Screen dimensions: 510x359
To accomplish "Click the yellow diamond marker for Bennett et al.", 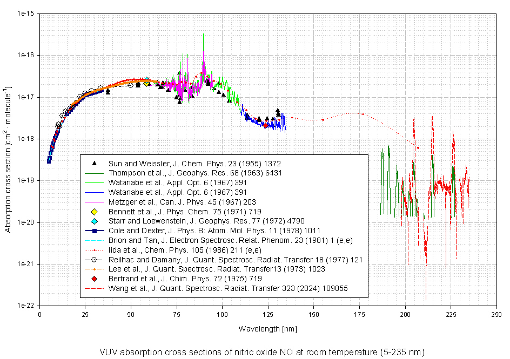I will [95, 211].
